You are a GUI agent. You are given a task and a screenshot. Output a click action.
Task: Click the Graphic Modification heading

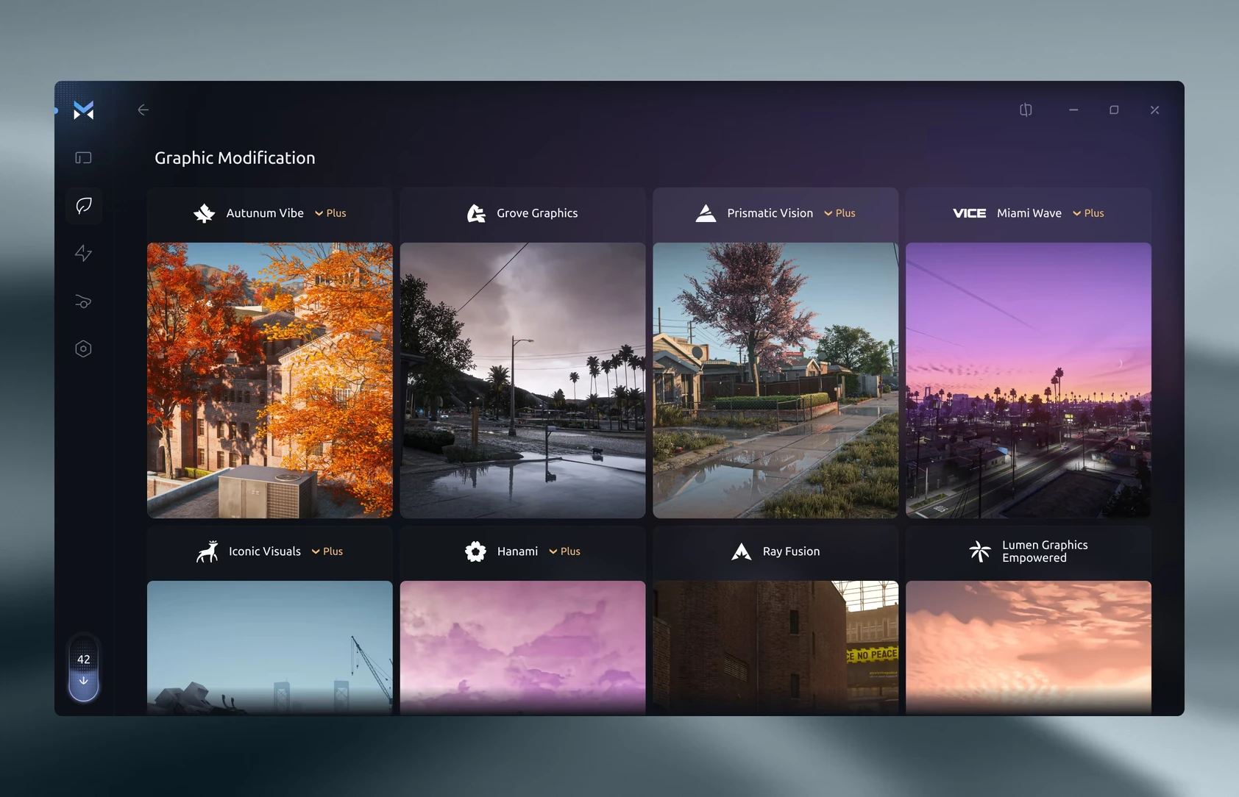pyautogui.click(x=235, y=158)
